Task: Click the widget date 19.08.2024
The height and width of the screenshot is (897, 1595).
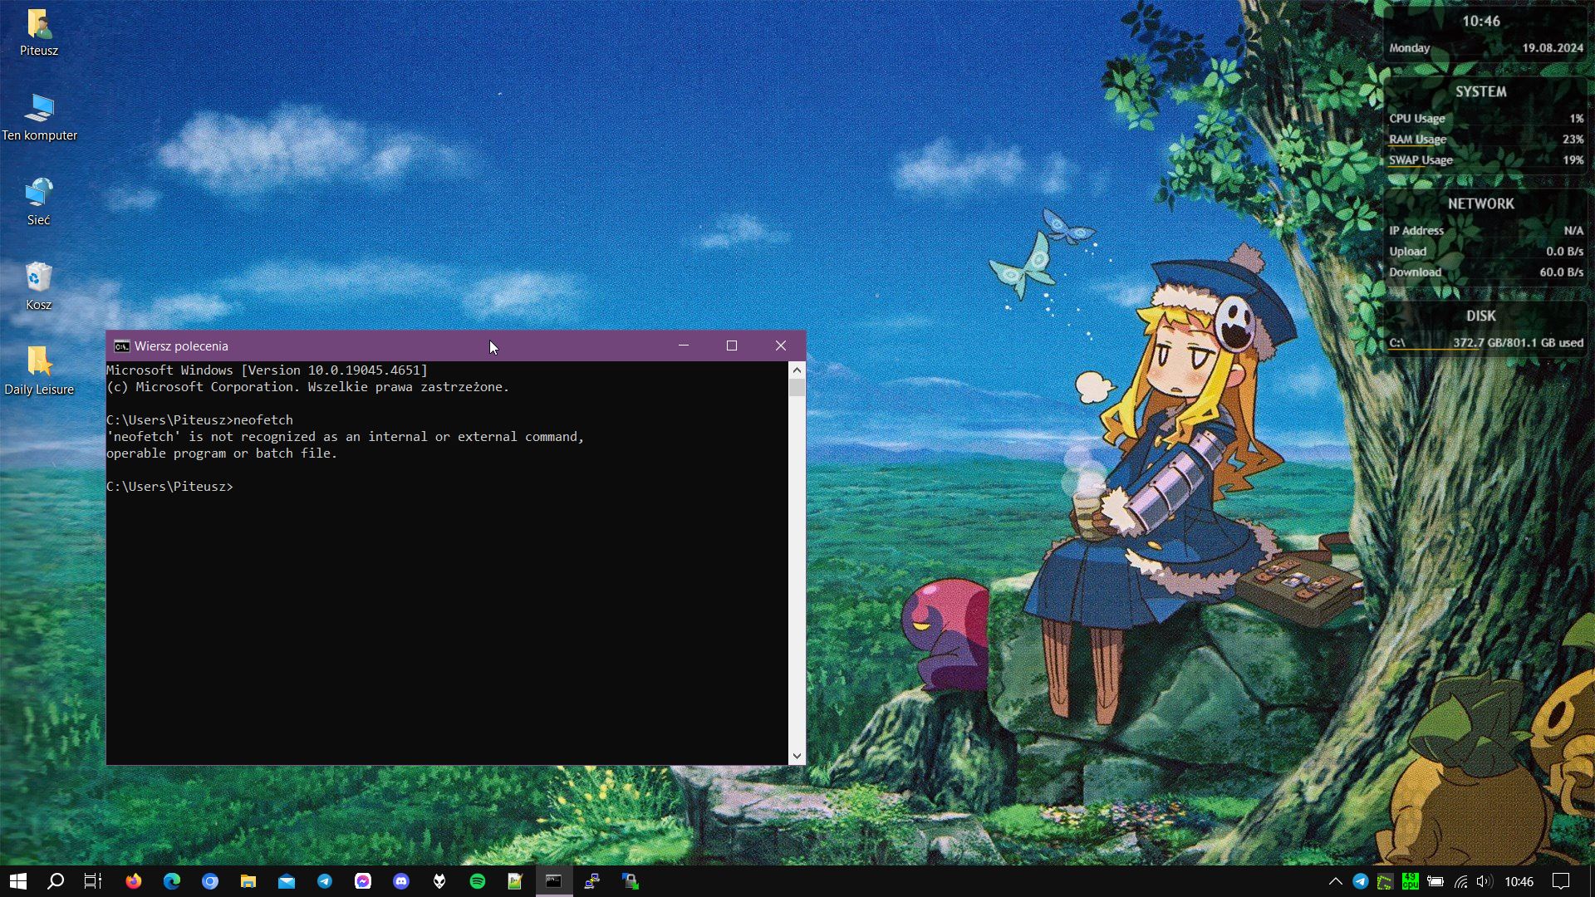Action: (1552, 48)
